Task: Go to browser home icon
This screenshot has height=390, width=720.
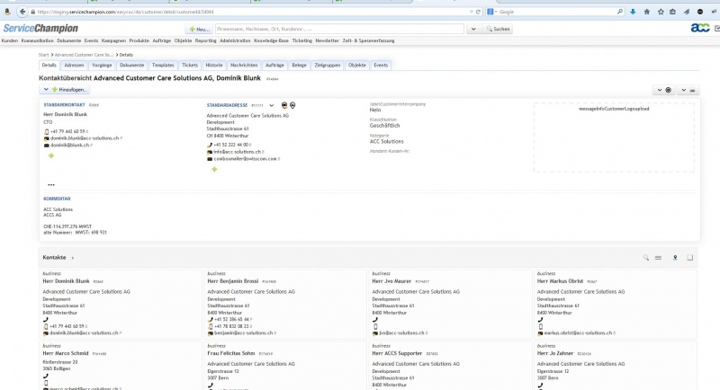Action: click(x=646, y=12)
